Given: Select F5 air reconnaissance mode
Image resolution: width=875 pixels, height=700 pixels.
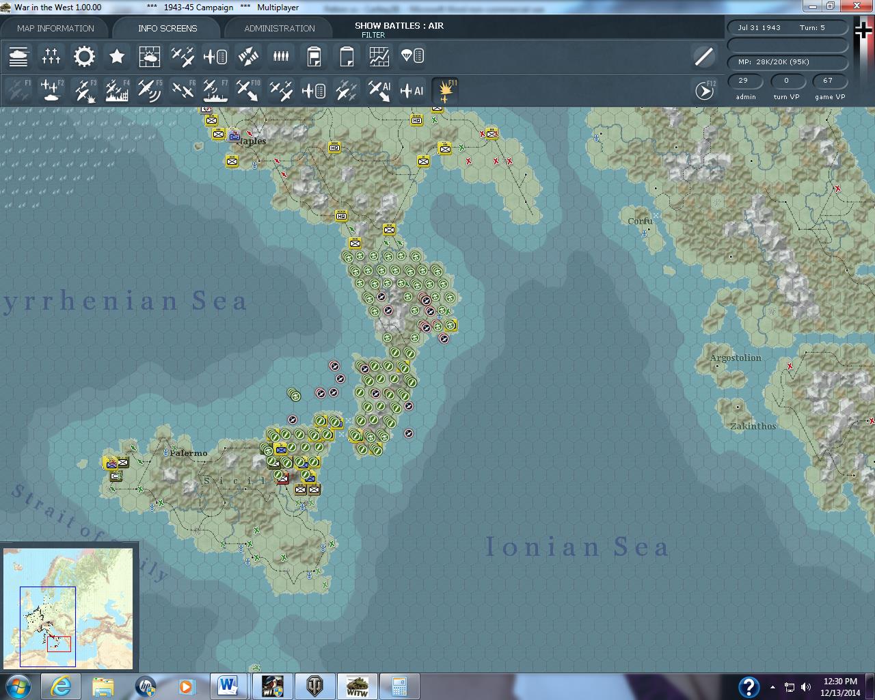Looking at the screenshot, I should (150, 90).
